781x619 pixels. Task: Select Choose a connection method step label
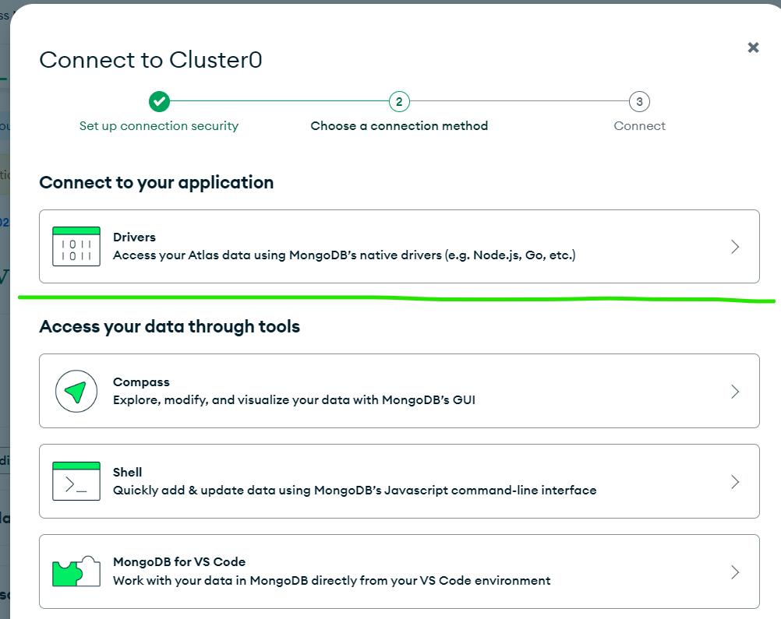tap(399, 126)
